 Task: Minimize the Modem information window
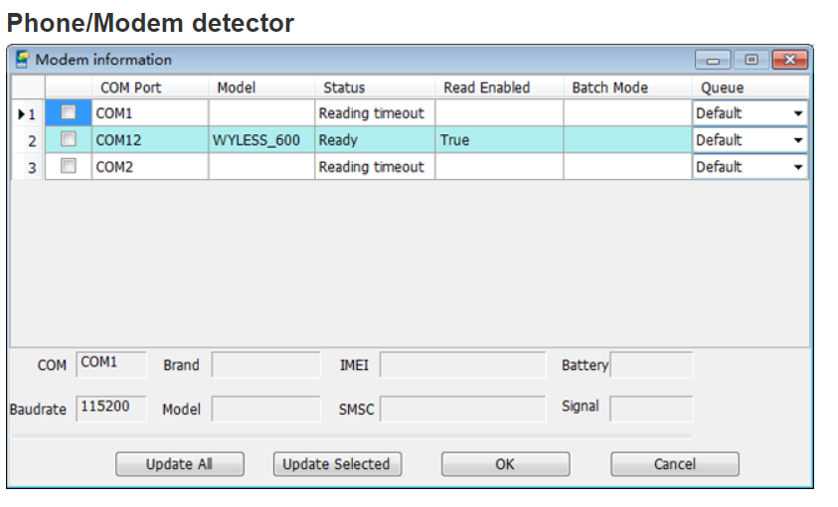click(713, 60)
